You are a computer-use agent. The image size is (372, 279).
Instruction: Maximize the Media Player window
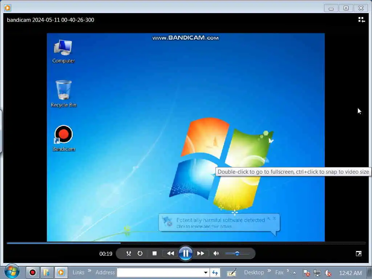(346, 8)
